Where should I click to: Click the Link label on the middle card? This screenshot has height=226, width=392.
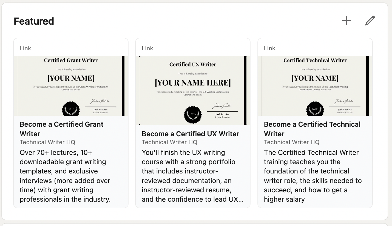[147, 48]
